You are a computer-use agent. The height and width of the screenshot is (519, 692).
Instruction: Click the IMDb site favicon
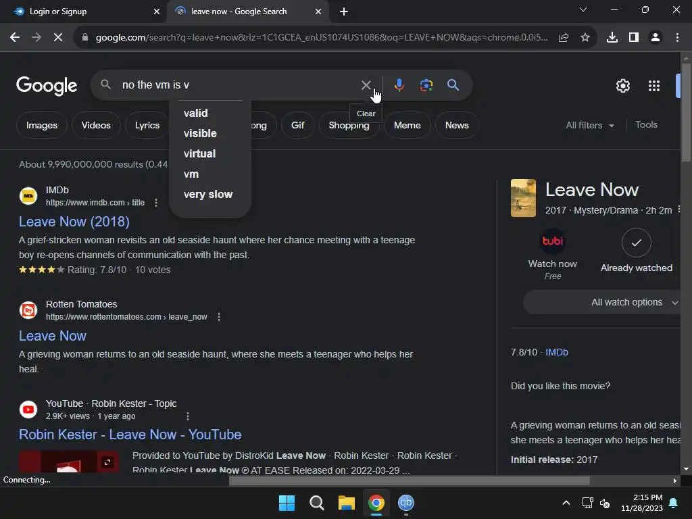point(28,196)
